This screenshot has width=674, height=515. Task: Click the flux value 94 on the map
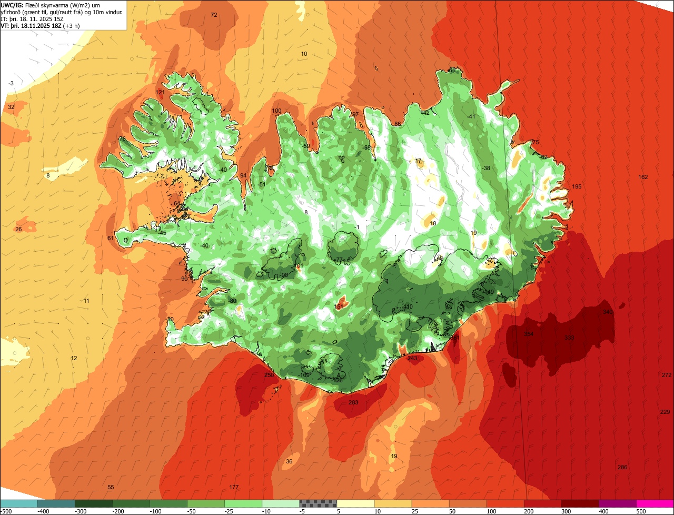243,175
